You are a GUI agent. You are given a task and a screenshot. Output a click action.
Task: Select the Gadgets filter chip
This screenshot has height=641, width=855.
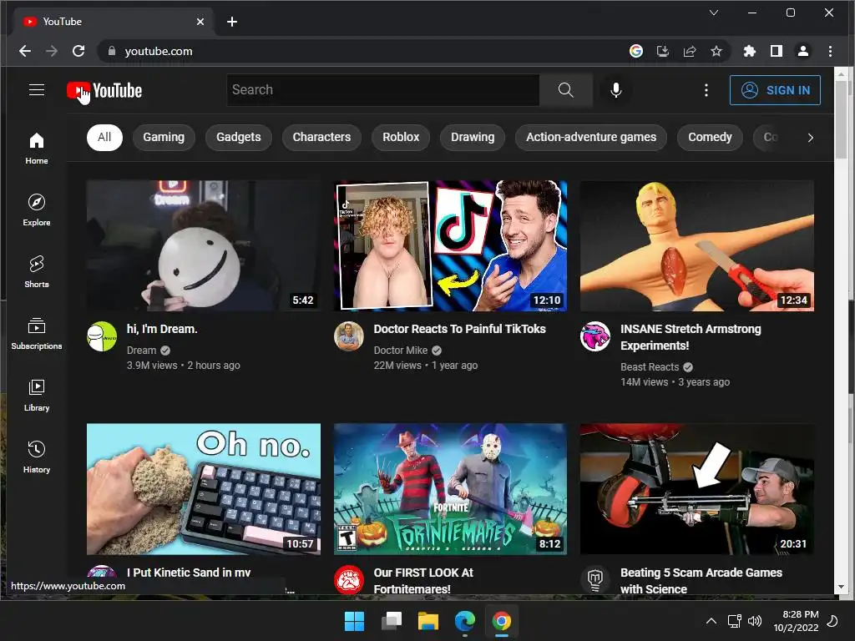click(238, 138)
